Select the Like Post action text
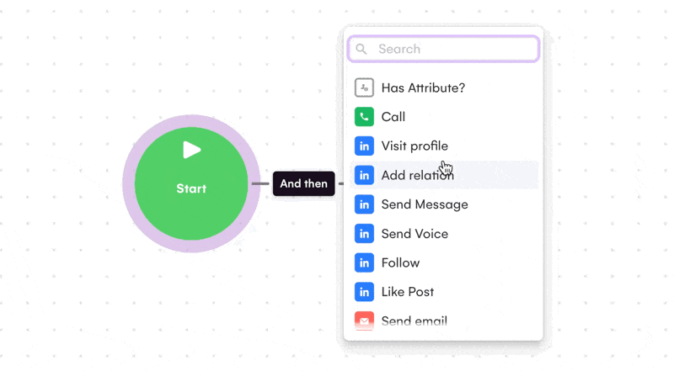The height and width of the screenshot is (371, 674). [x=408, y=292]
